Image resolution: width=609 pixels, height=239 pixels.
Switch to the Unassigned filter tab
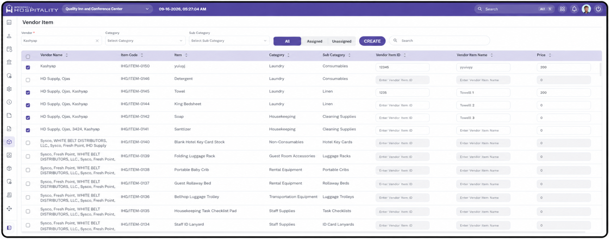coord(341,41)
